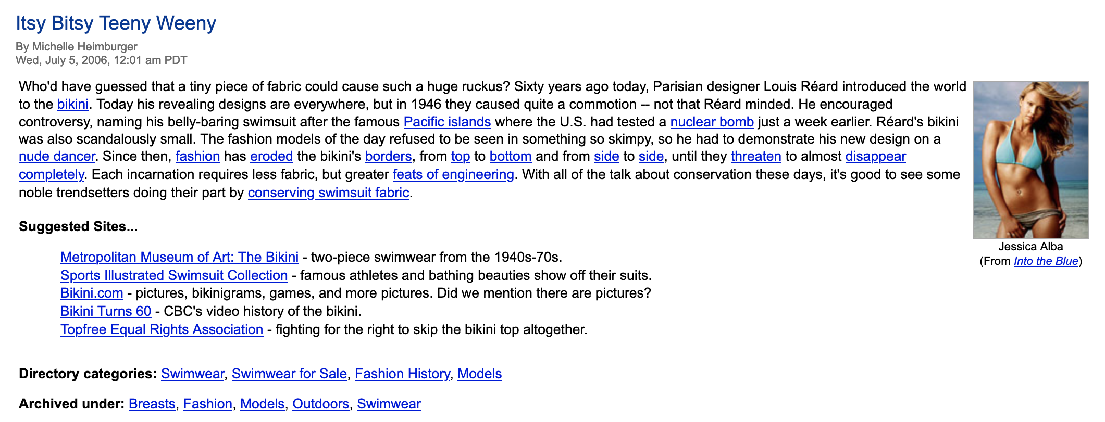Image resolution: width=1105 pixels, height=422 pixels.
Task: Click "Models" in Directory categories
Action: click(x=479, y=374)
